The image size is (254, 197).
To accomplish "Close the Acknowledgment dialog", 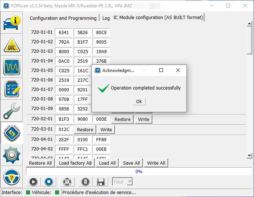I will [178, 70].
